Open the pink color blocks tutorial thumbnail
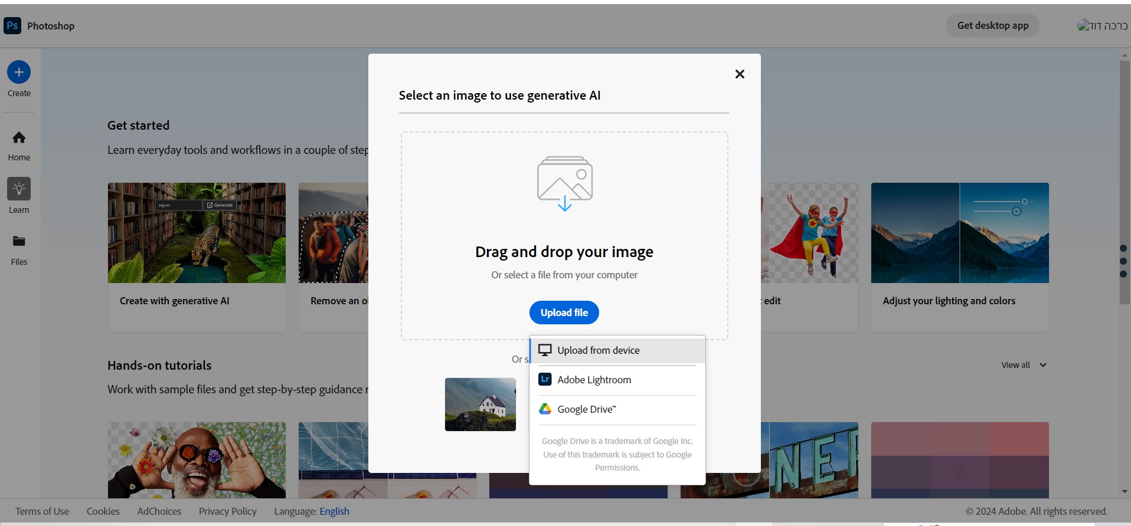This screenshot has height=526, width=1131. (x=960, y=460)
